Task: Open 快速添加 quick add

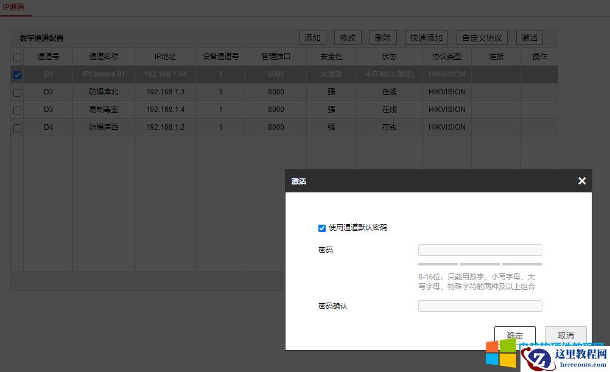Action: click(x=426, y=37)
